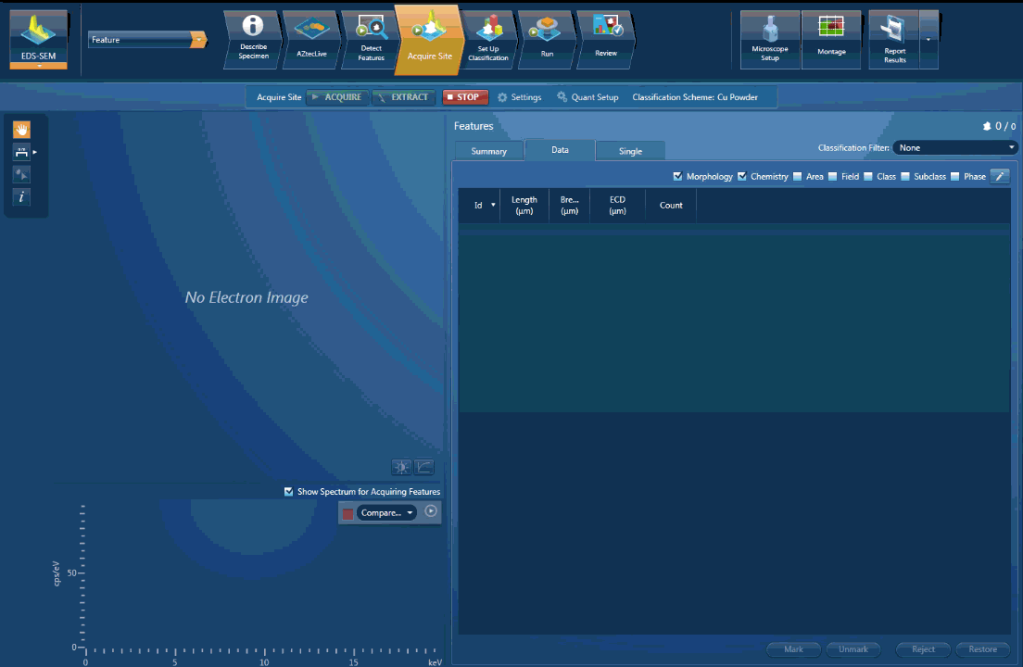Click the Report Results icon

click(894, 40)
